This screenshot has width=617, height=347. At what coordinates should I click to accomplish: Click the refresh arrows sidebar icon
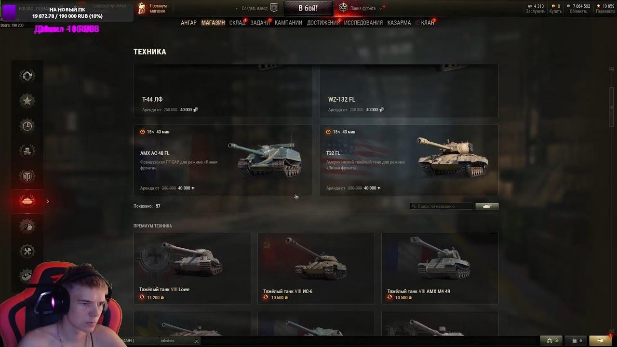pos(27,76)
